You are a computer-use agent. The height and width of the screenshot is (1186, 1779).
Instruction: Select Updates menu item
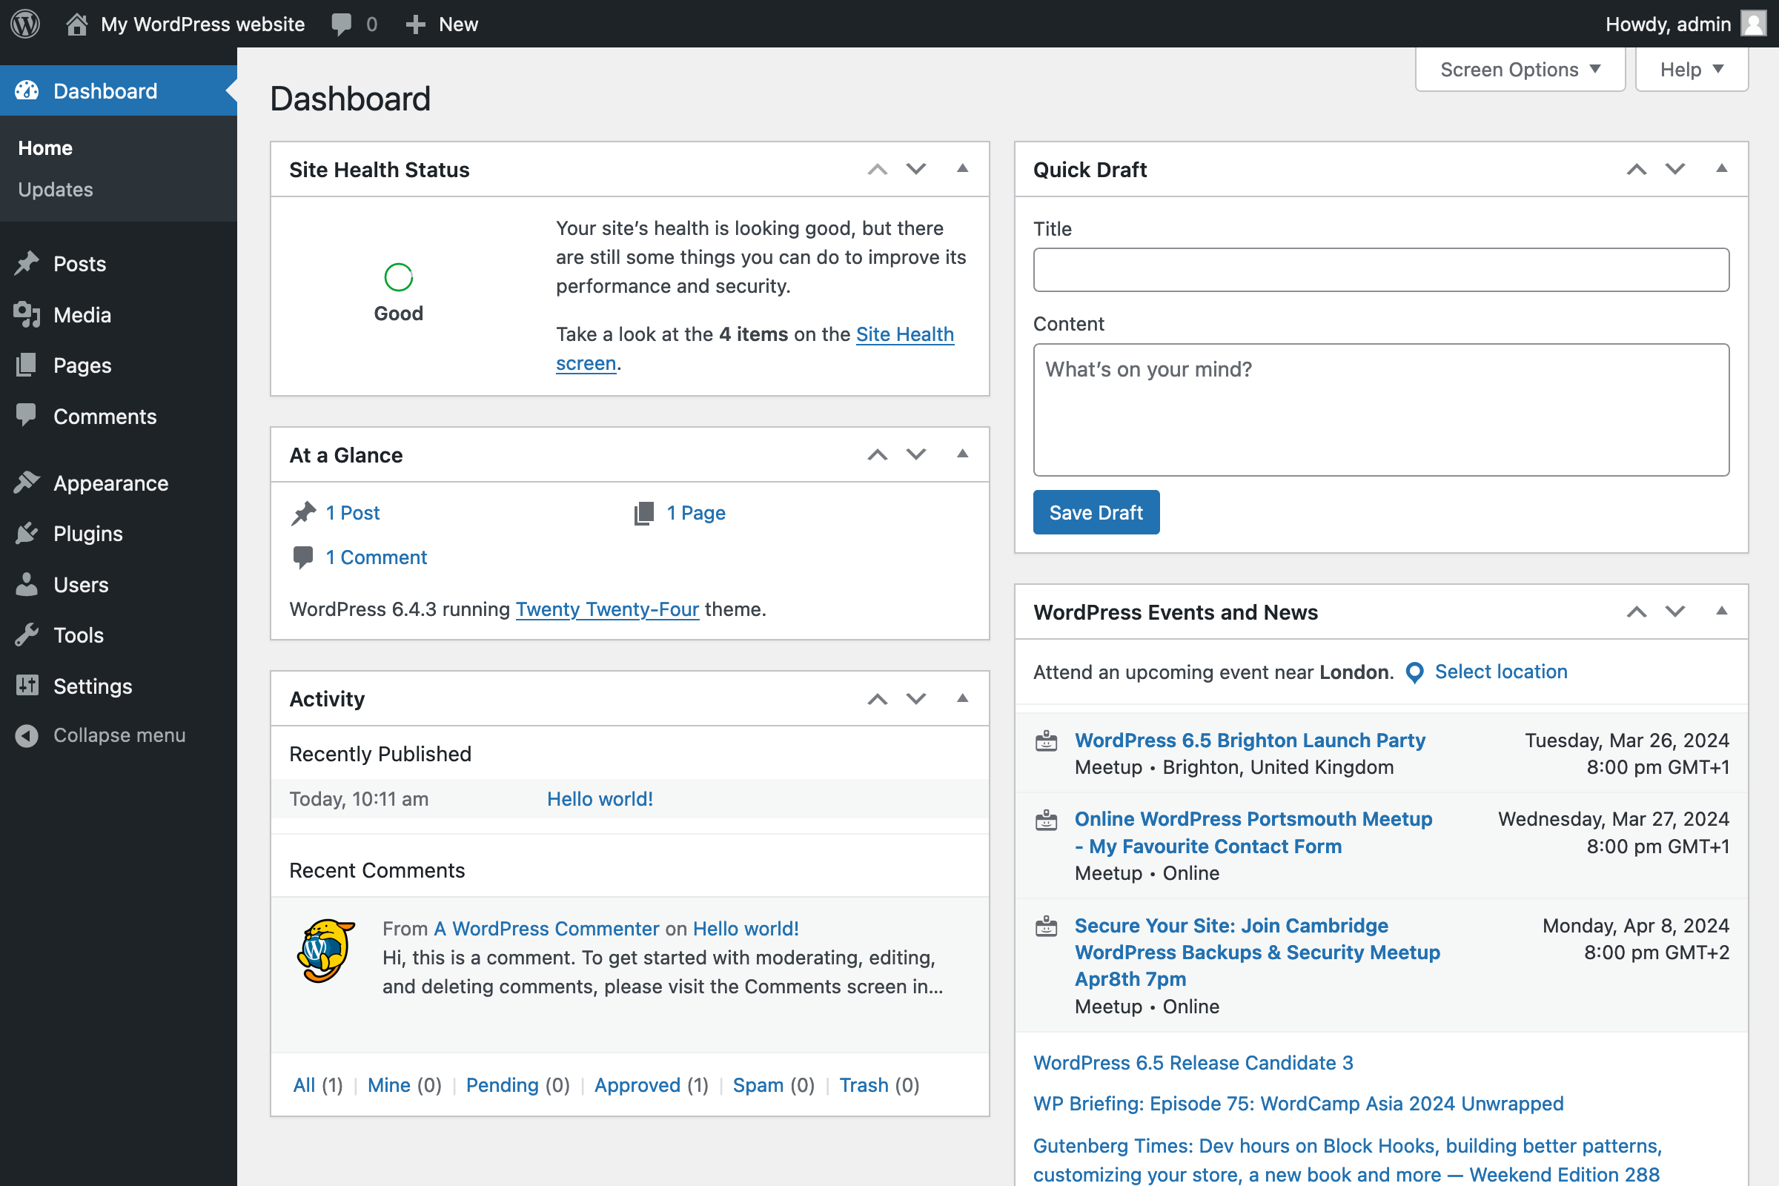click(56, 188)
